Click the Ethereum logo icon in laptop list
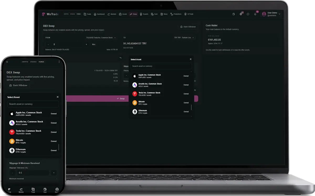The height and width of the screenshot is (196, 315). click(x=135, y=111)
